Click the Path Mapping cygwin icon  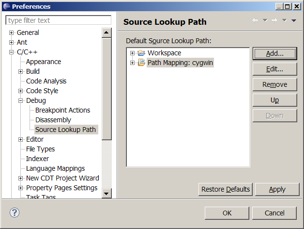(x=141, y=63)
